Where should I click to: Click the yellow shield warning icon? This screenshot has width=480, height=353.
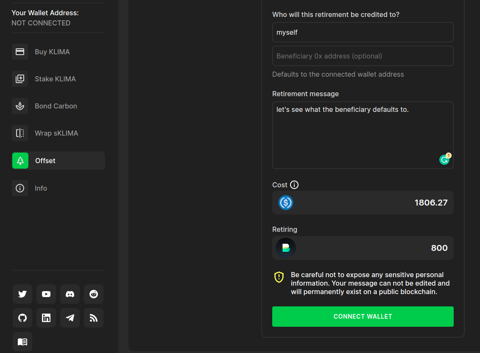(x=279, y=277)
